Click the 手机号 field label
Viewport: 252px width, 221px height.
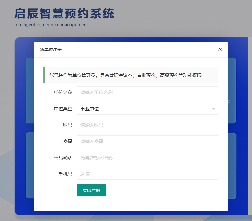(x=65, y=174)
